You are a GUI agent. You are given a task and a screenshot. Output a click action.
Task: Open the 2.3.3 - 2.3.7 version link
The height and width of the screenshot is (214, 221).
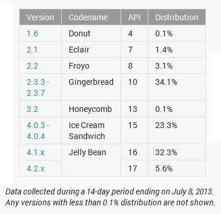38,88
